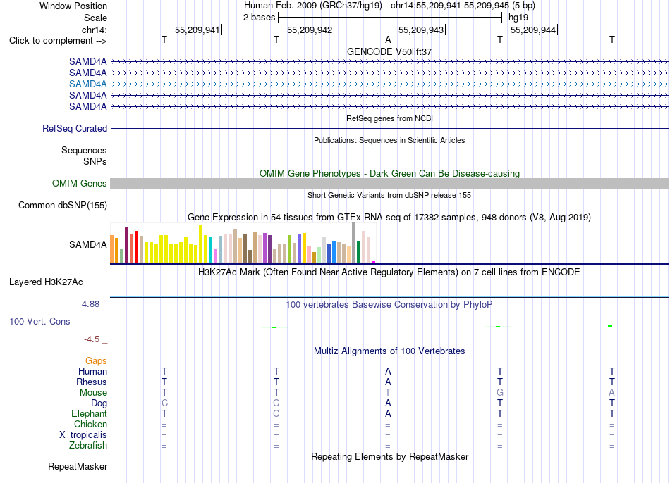Click the small magenta bar ending GTEx chart

(x=374, y=262)
